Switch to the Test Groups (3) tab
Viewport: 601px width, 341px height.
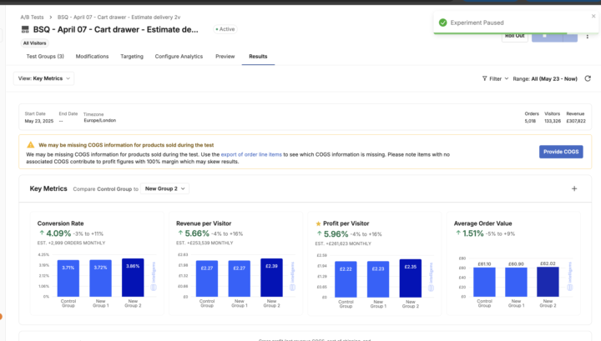pyautogui.click(x=45, y=56)
